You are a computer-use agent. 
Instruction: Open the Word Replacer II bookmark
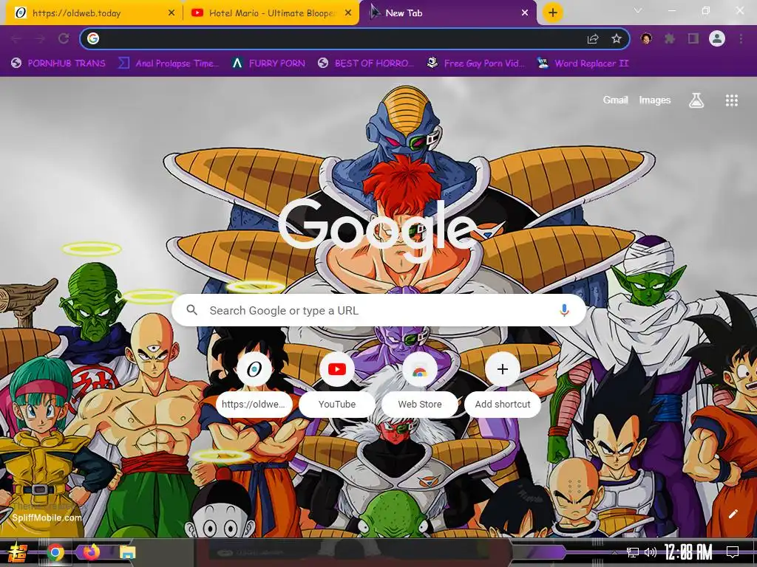(x=583, y=63)
